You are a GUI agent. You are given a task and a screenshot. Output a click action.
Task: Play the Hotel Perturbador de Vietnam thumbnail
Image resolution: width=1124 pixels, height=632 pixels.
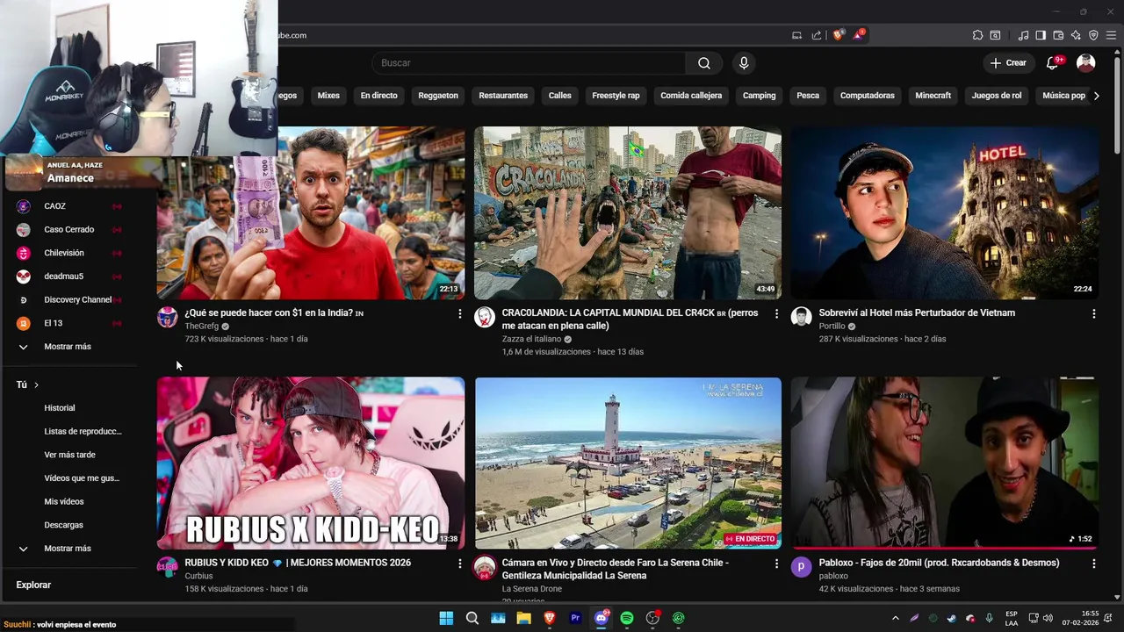point(945,213)
